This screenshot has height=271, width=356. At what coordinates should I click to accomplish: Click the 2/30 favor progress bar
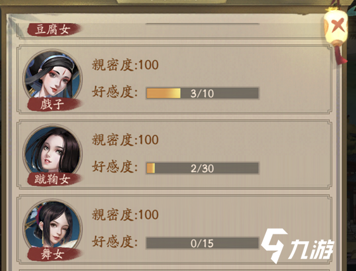click(x=202, y=168)
